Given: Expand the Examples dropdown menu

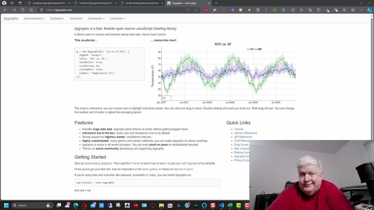Looking at the screenshot, I should 57,18.
